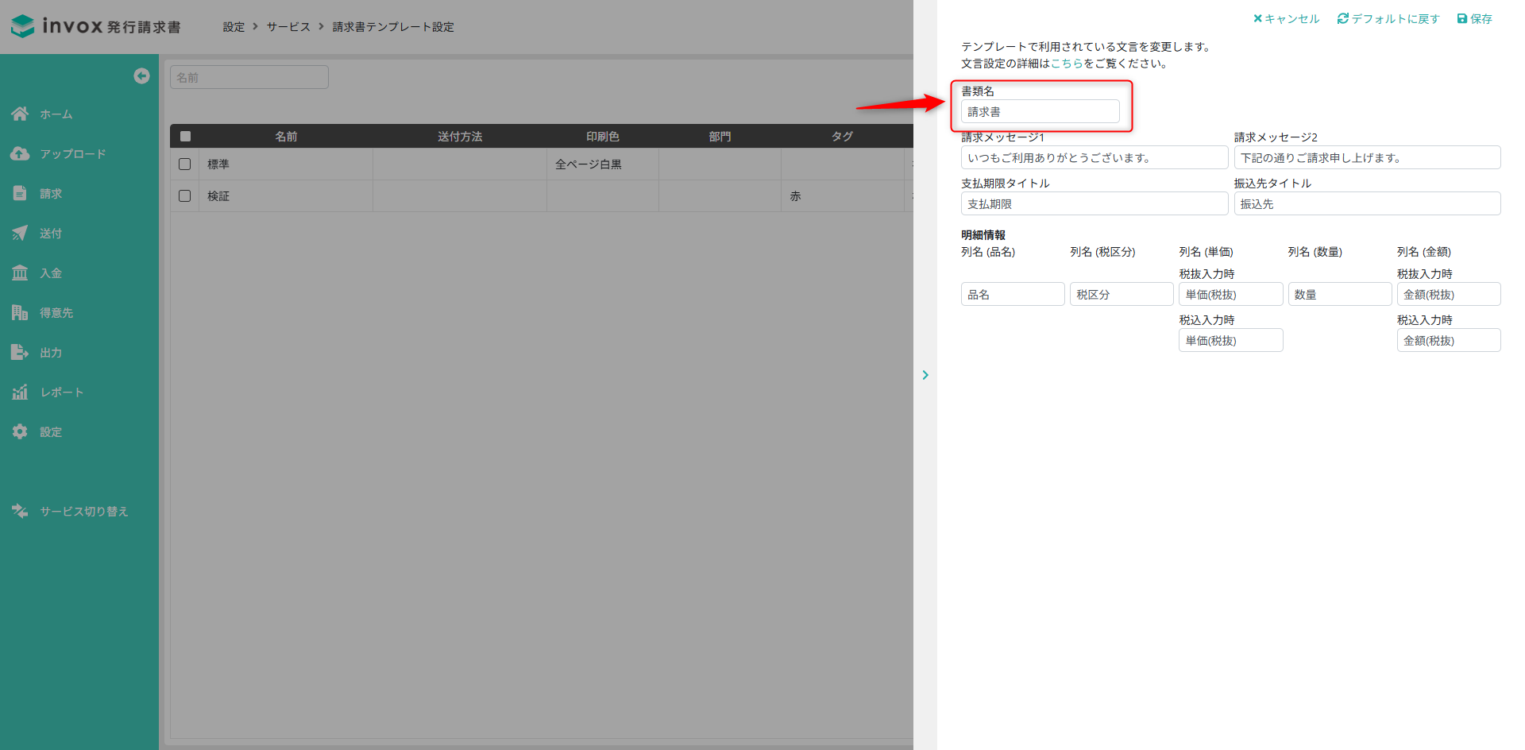Select the 得意先 building icon
Image resolution: width=1525 pixels, height=750 pixels.
coord(20,312)
